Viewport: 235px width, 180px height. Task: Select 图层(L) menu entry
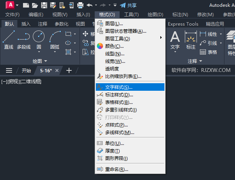pyautogui.click(x=130, y=23)
